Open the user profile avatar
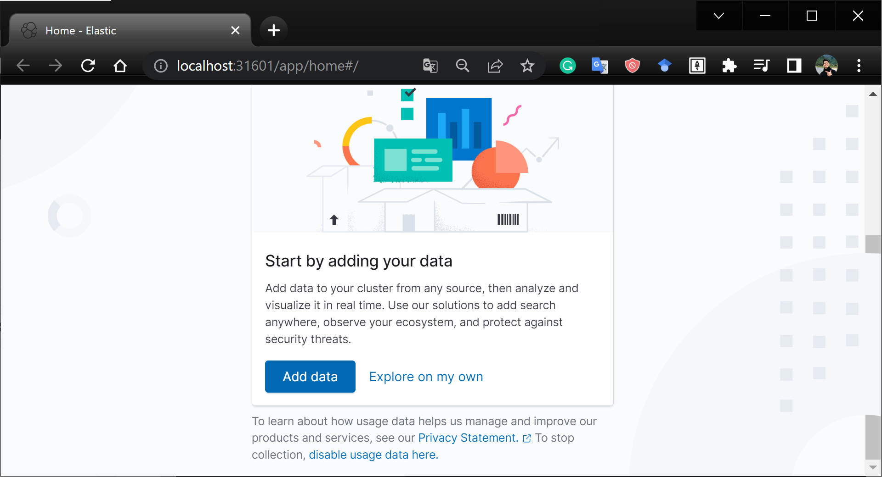The height and width of the screenshot is (477, 882). point(826,66)
